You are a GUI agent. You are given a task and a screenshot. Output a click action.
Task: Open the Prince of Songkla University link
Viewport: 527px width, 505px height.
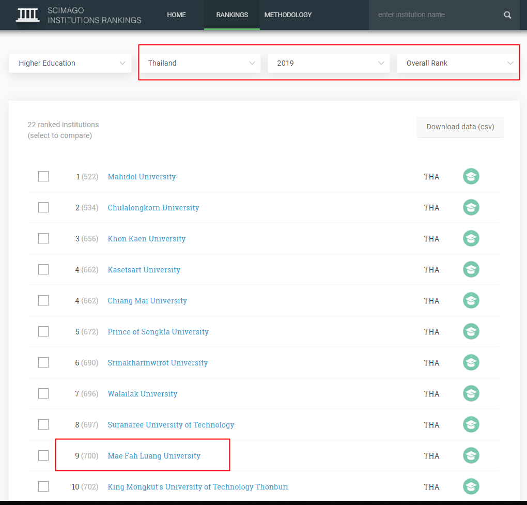click(158, 331)
